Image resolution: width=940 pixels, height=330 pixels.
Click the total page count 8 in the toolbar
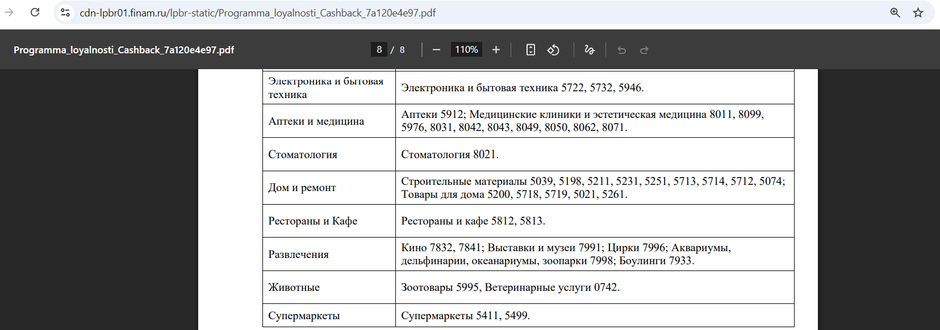[x=402, y=50]
